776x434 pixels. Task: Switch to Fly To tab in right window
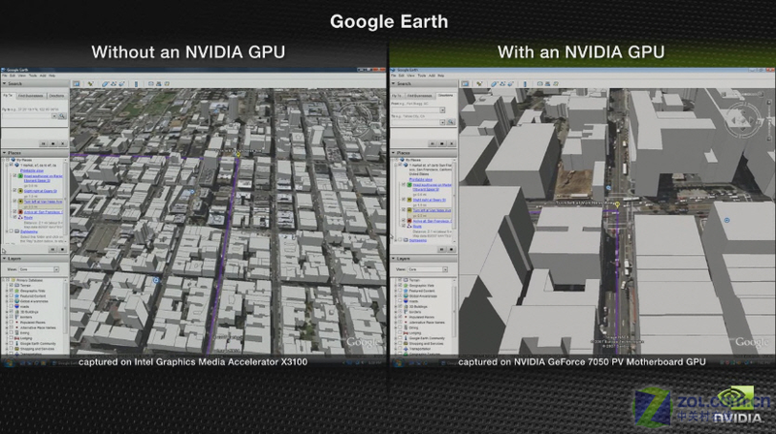[x=397, y=96]
